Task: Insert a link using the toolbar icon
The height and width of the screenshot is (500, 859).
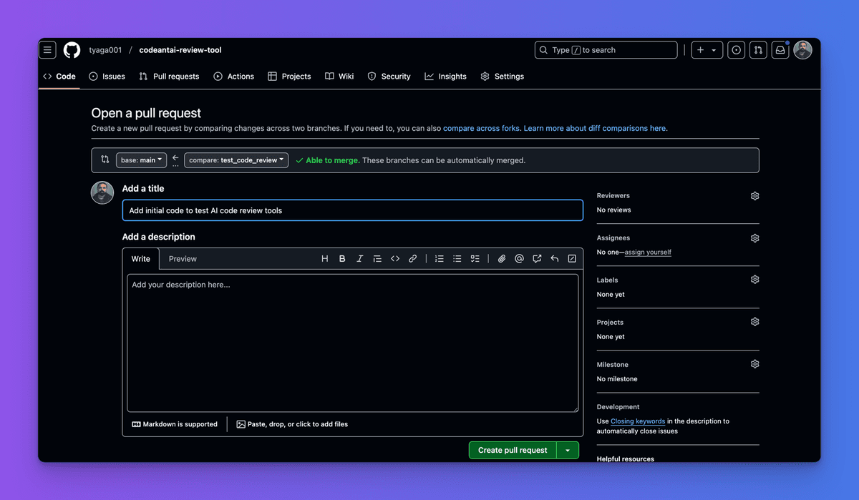Action: (x=413, y=258)
